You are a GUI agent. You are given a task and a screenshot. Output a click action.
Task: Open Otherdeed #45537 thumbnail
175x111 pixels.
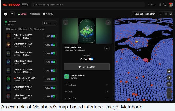pyautogui.click(x=8, y=36)
